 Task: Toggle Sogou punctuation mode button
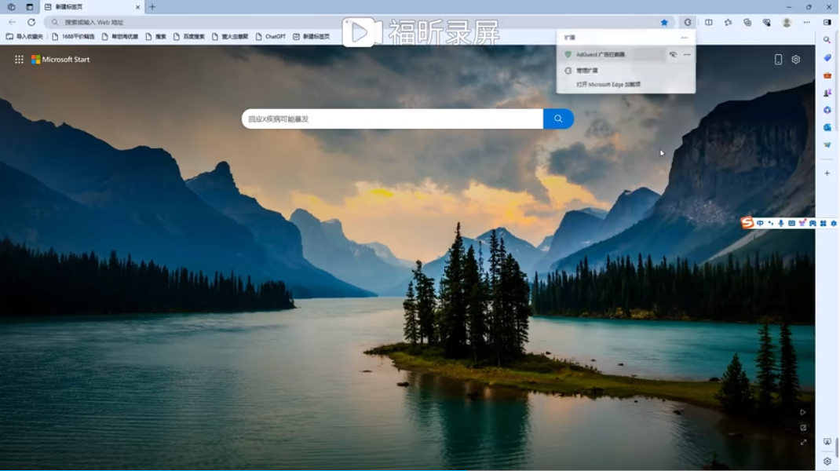[771, 224]
